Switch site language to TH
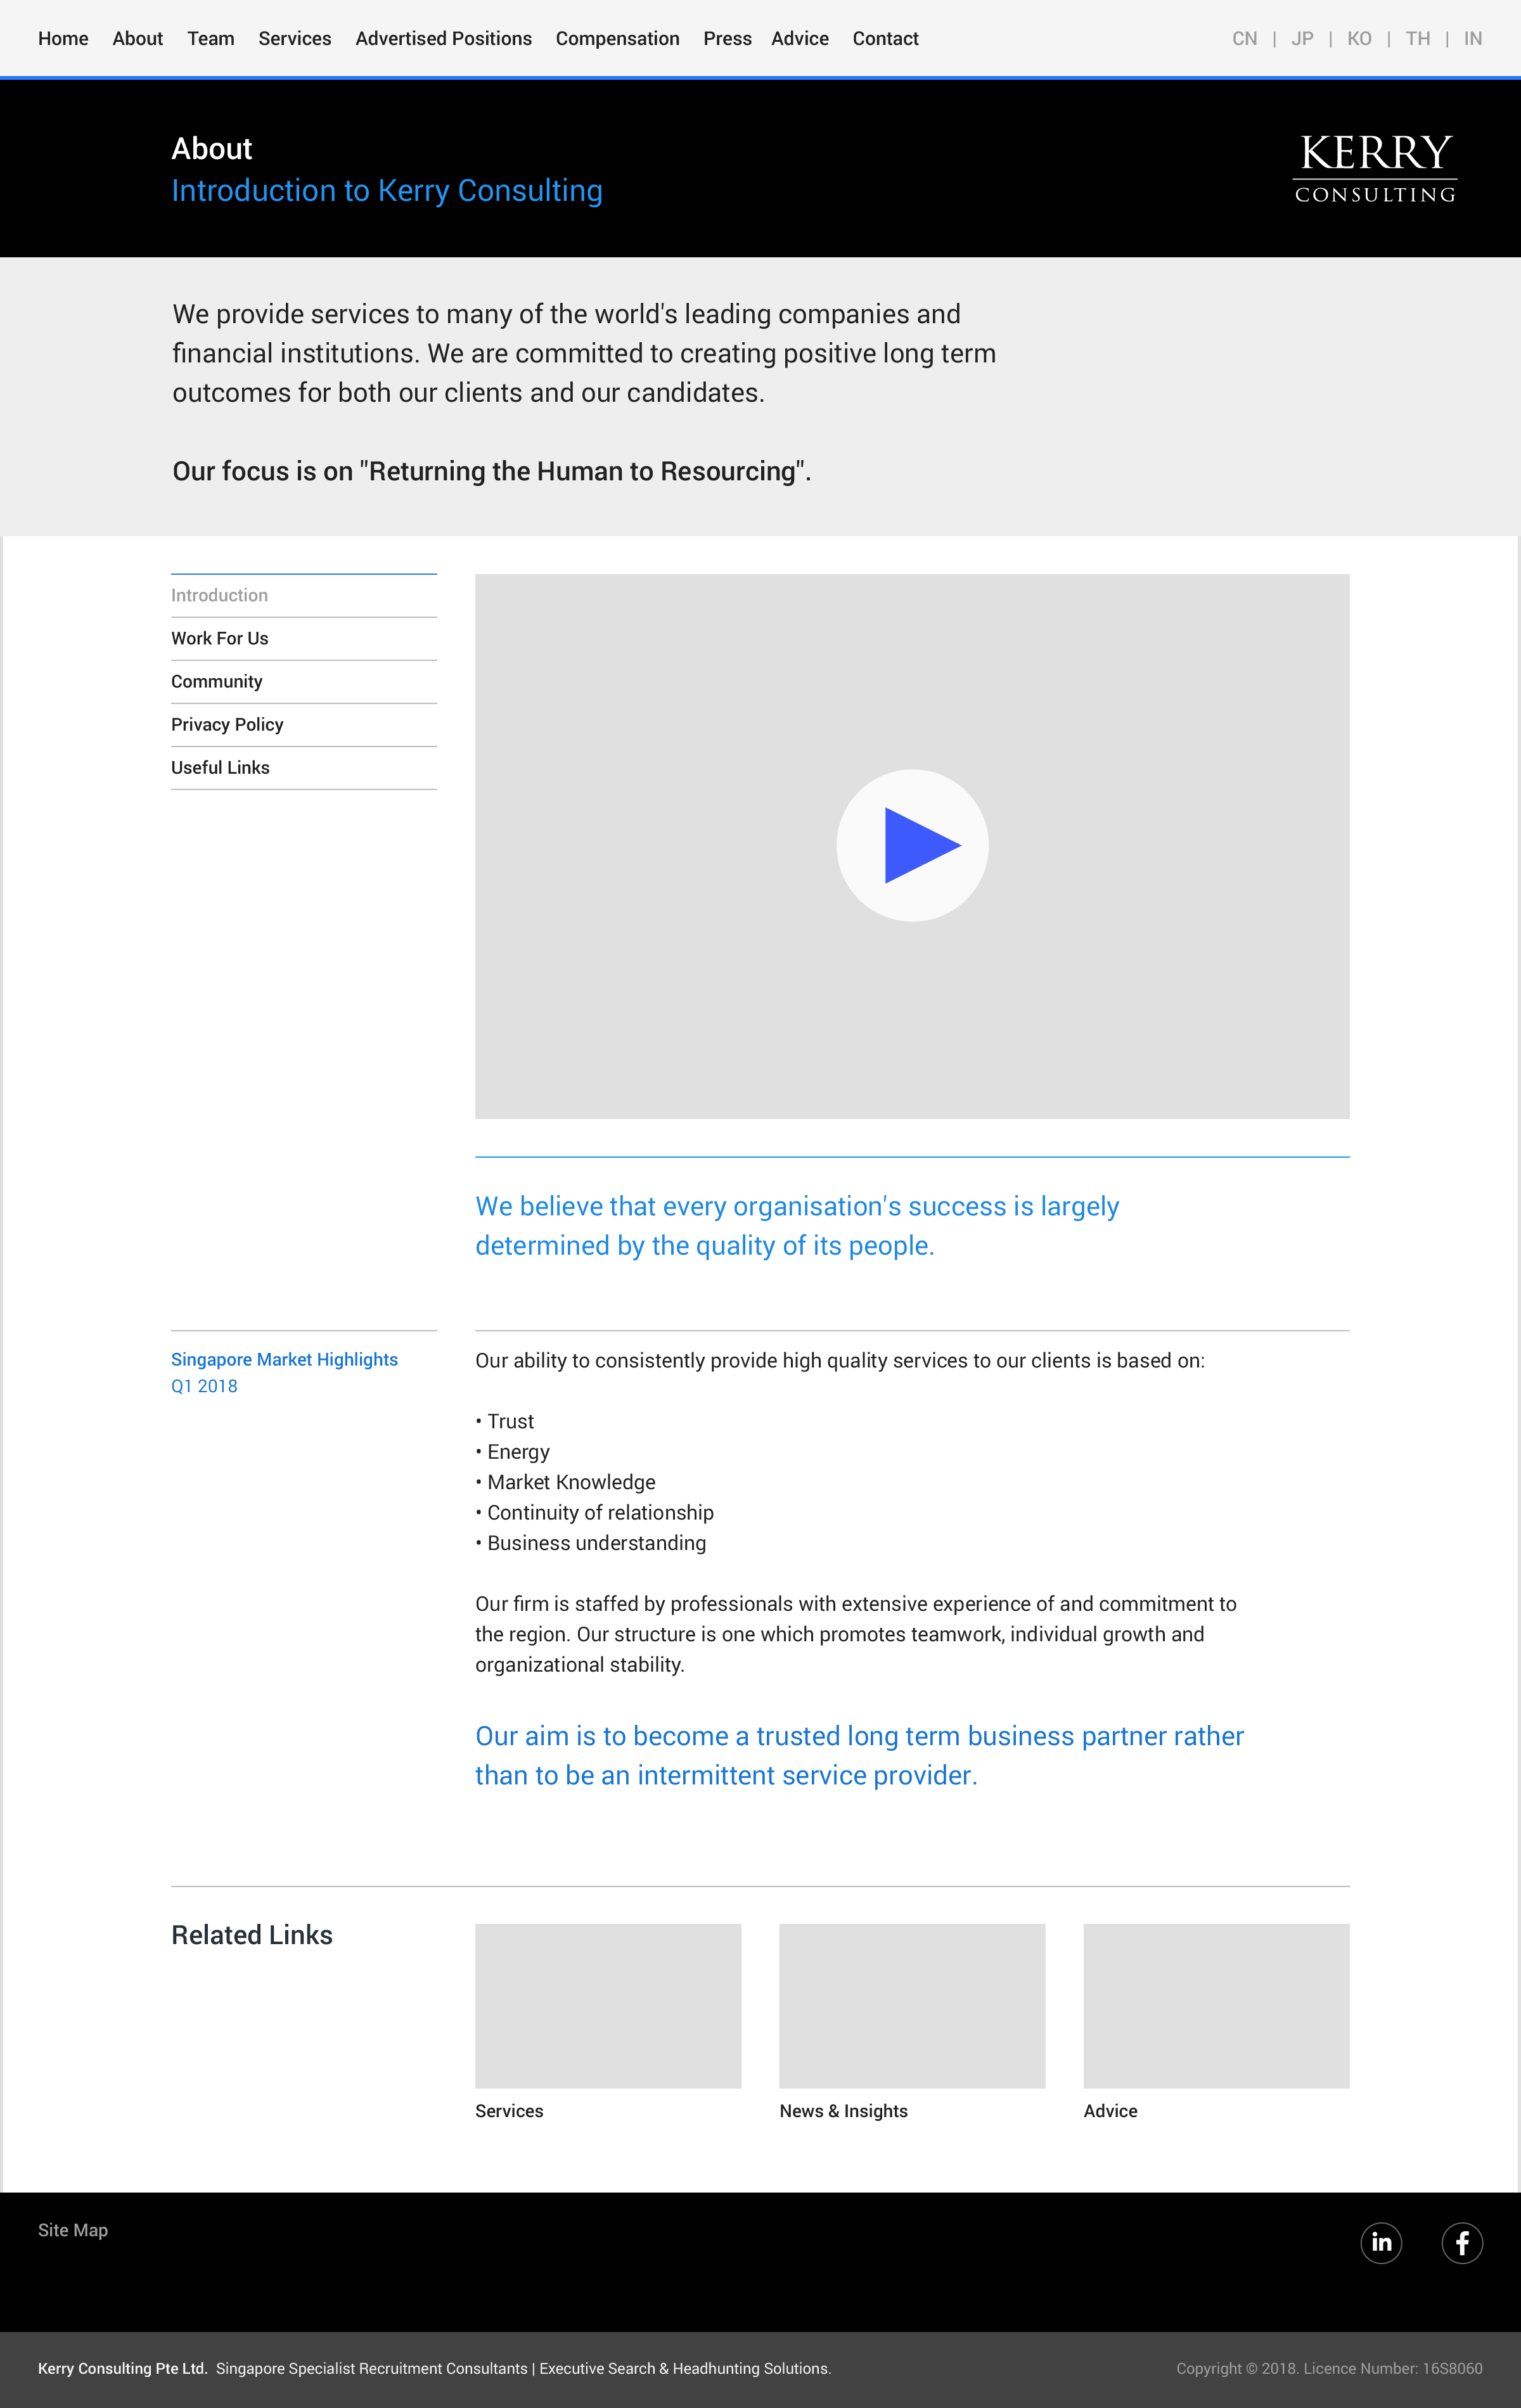 (1417, 39)
